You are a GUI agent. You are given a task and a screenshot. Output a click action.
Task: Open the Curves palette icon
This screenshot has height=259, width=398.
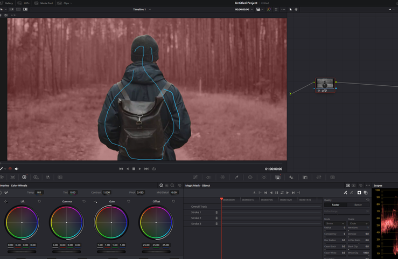(194, 177)
